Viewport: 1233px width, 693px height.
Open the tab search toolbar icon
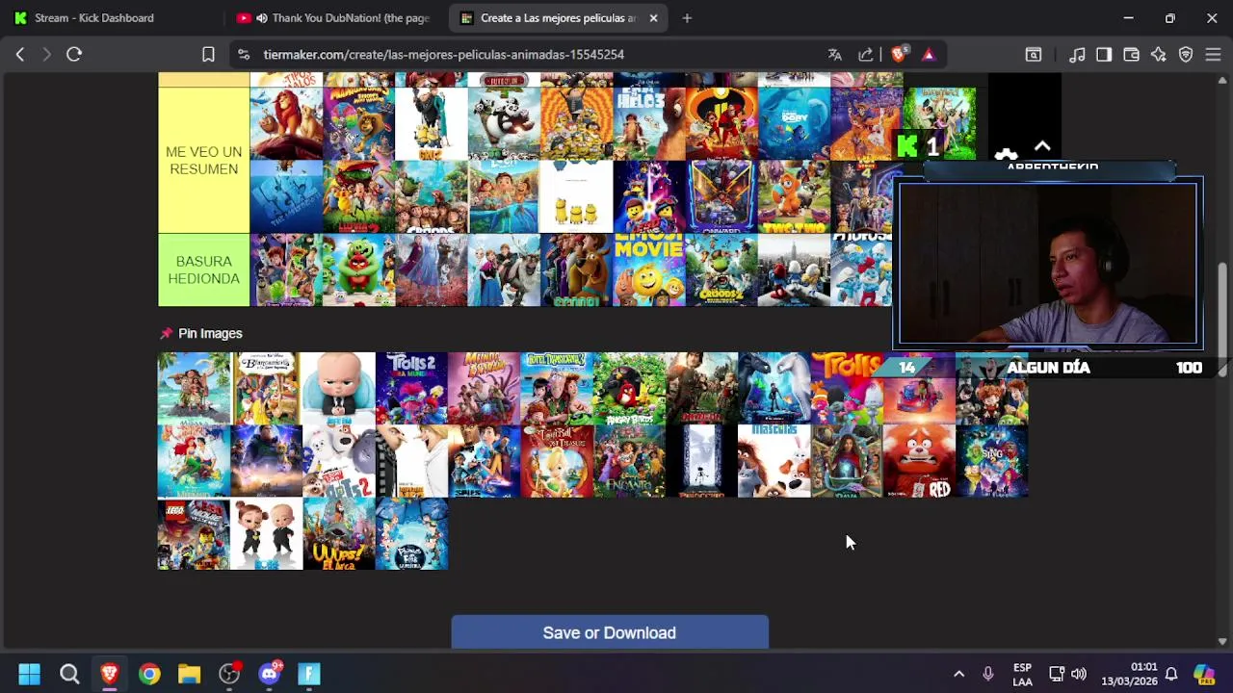coord(1034,55)
